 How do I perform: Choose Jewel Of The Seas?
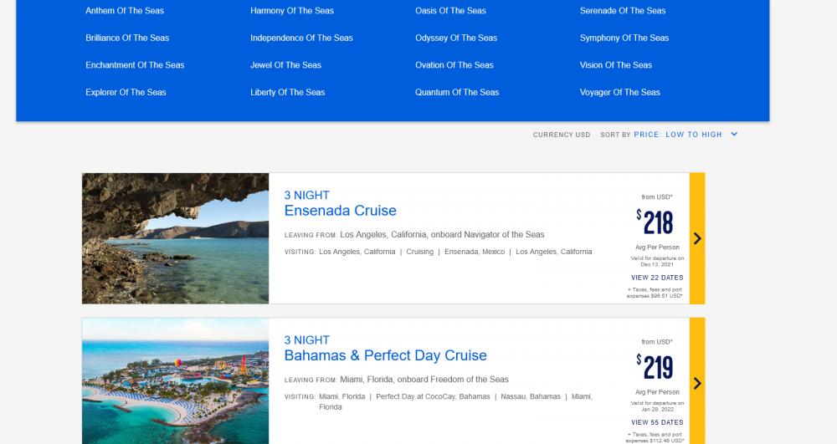285,65
